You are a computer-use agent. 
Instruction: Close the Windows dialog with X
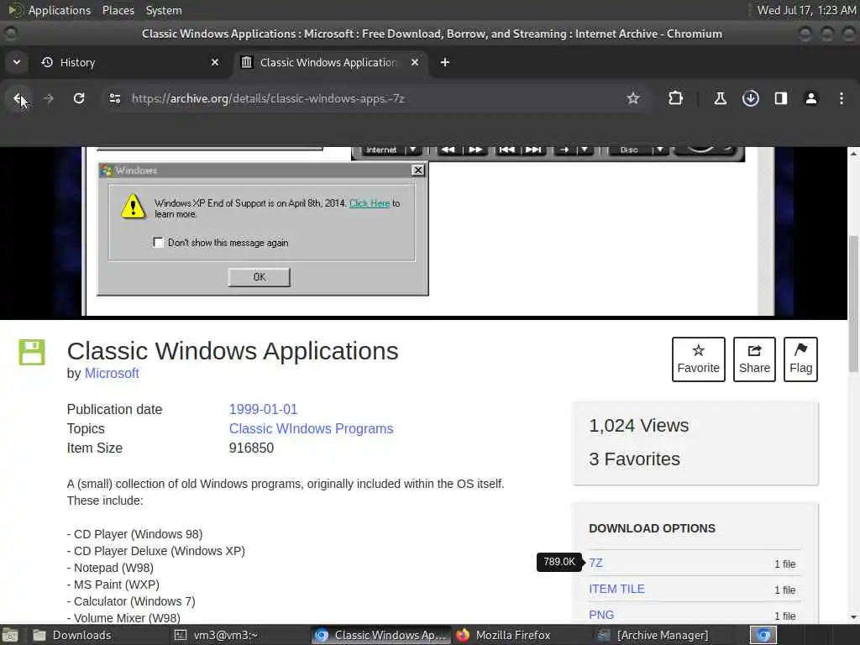click(x=418, y=170)
